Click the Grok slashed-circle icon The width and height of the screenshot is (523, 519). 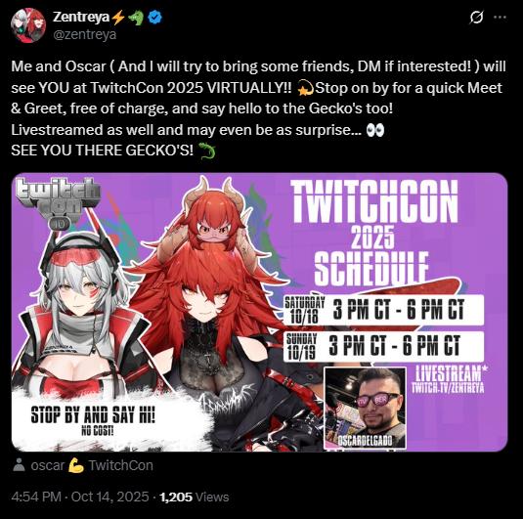[x=476, y=17]
